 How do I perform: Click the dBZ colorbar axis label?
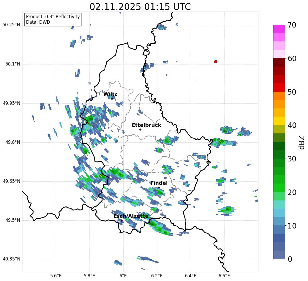(301, 142)
